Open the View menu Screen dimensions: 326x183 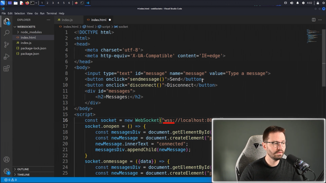click(x=30, y=13)
